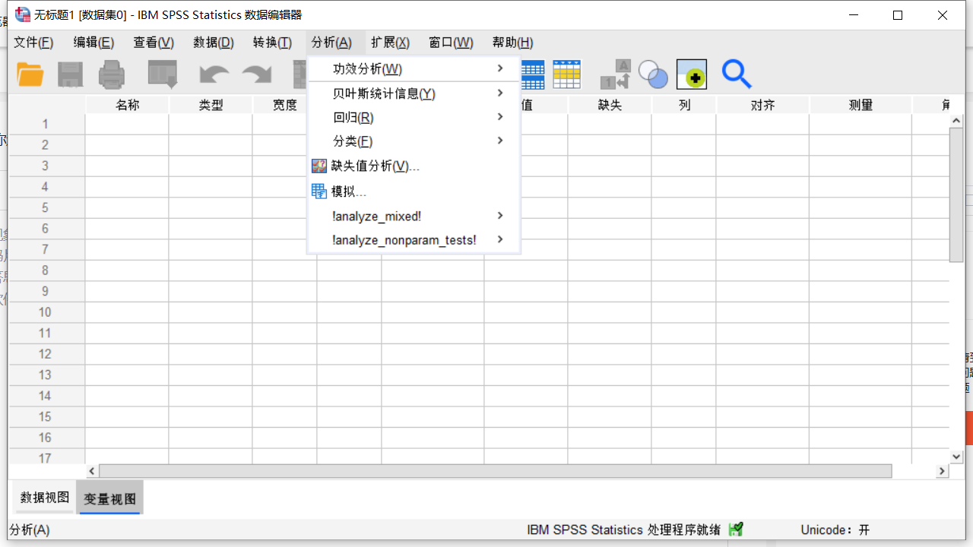This screenshot has width=973, height=547.
Task: Click the overlapping circles variable sets icon
Action: tap(653, 74)
